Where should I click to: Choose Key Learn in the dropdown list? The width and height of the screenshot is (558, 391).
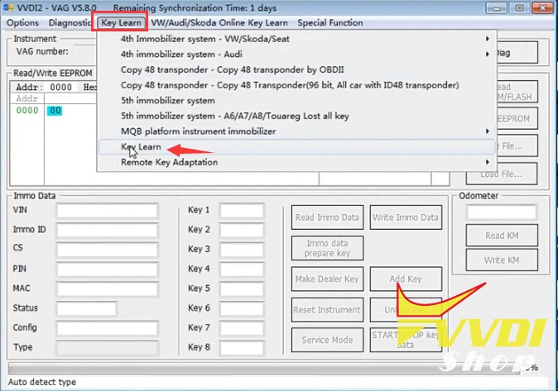pyautogui.click(x=297, y=147)
